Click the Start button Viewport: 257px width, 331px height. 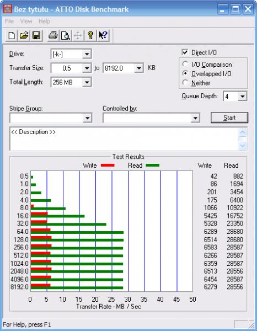pos(229,118)
